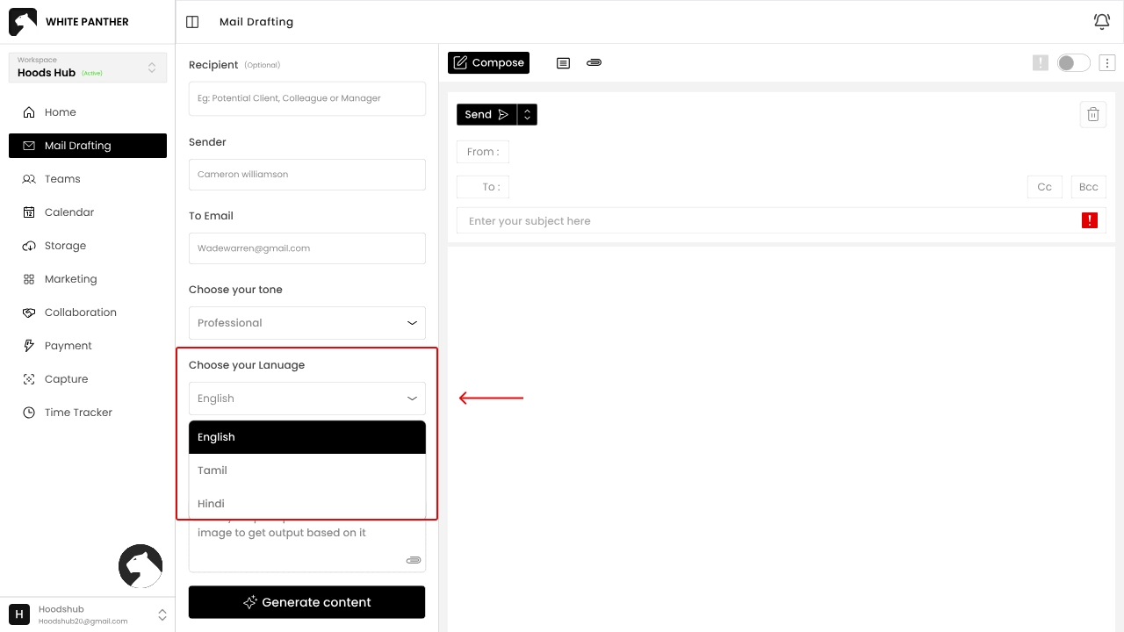Open the three-dot more options menu
This screenshot has height=632, width=1124.
1107,63
